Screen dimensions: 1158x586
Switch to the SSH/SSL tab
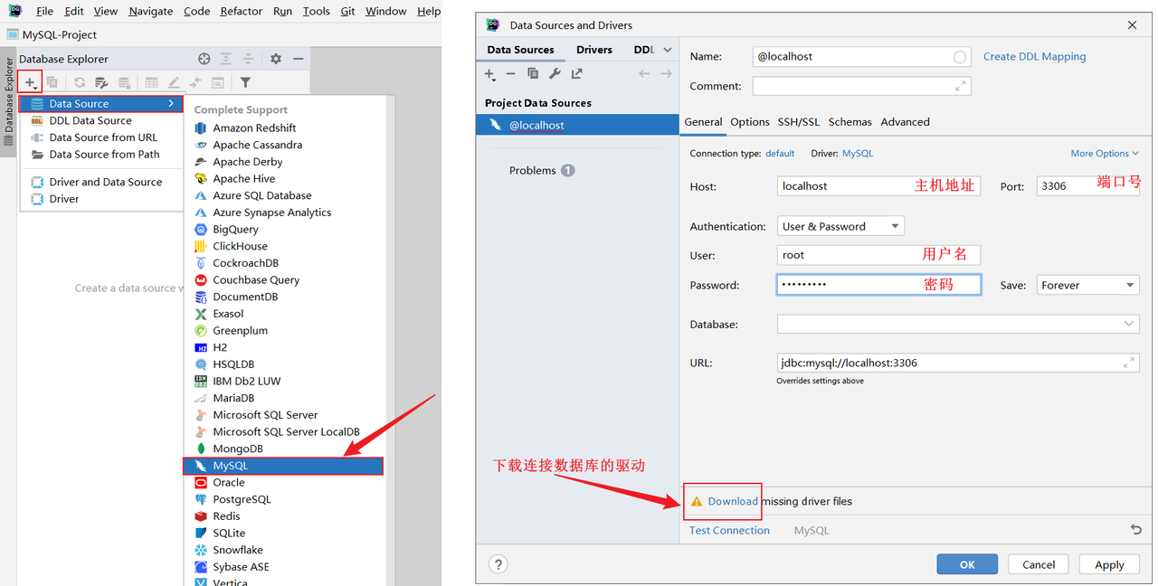(799, 122)
